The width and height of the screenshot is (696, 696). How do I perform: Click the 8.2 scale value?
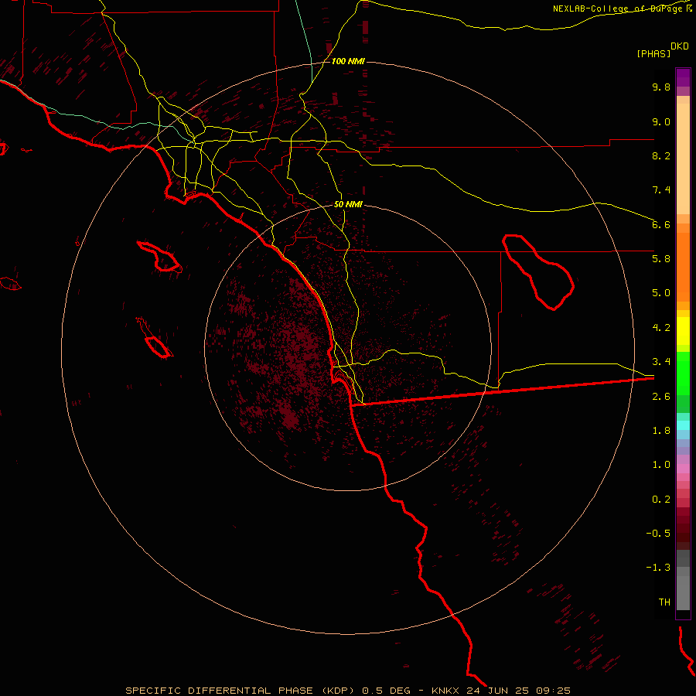click(661, 155)
